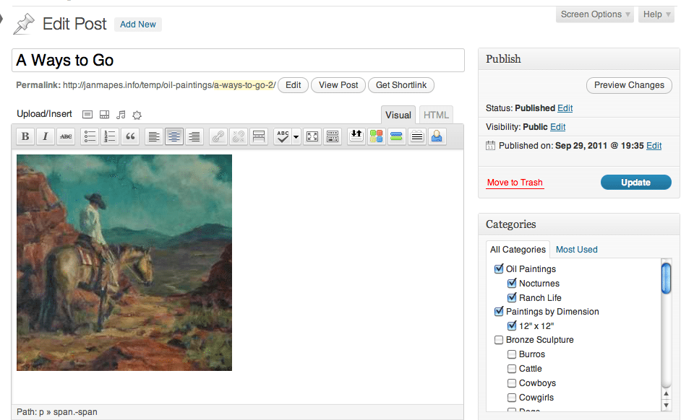Click the Move to Trash link
This screenshot has height=420, width=681.
tap(515, 183)
